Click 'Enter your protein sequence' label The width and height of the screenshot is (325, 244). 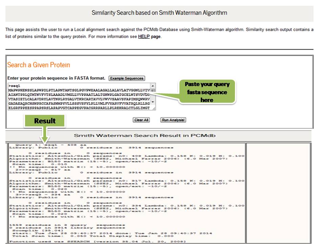click(56, 78)
